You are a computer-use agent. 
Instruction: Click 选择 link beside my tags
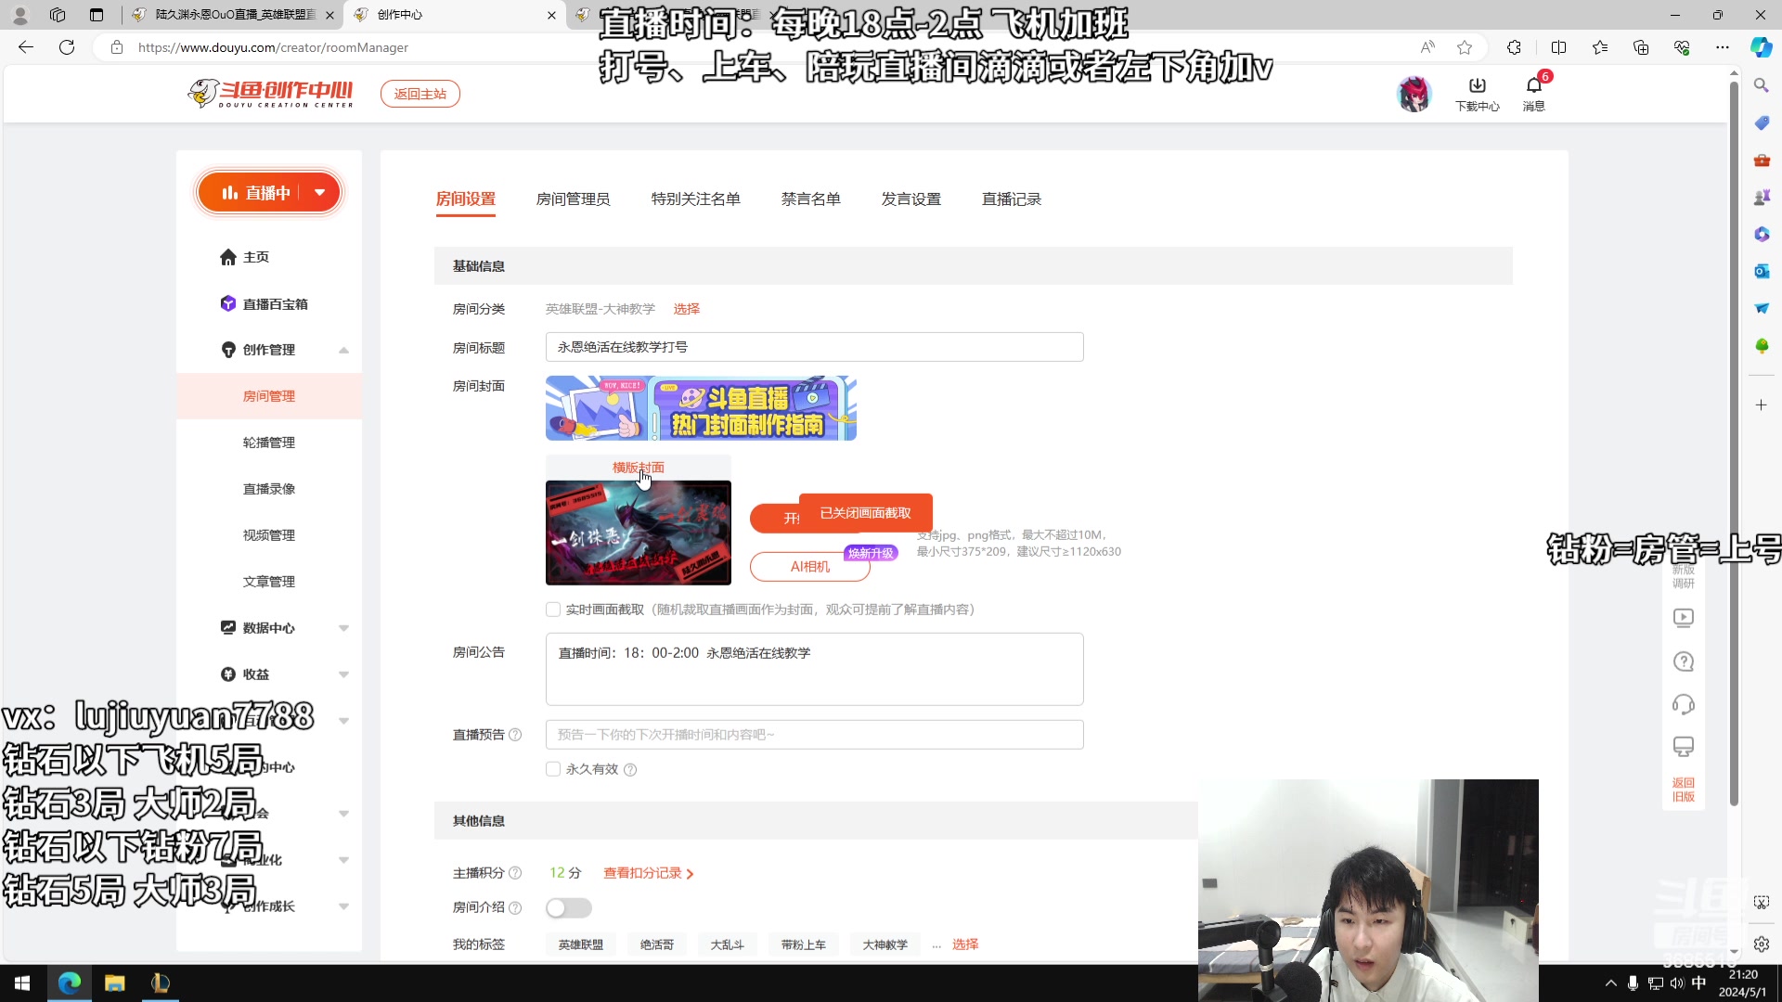point(965,944)
